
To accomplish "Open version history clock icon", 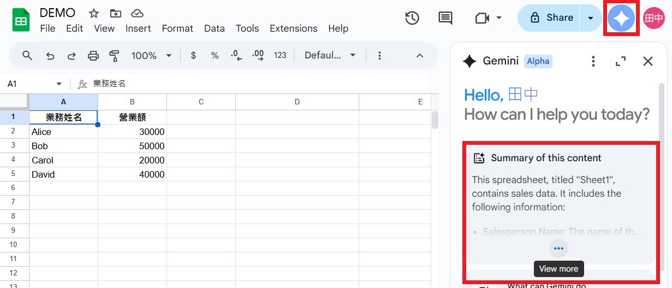I will 412,18.
